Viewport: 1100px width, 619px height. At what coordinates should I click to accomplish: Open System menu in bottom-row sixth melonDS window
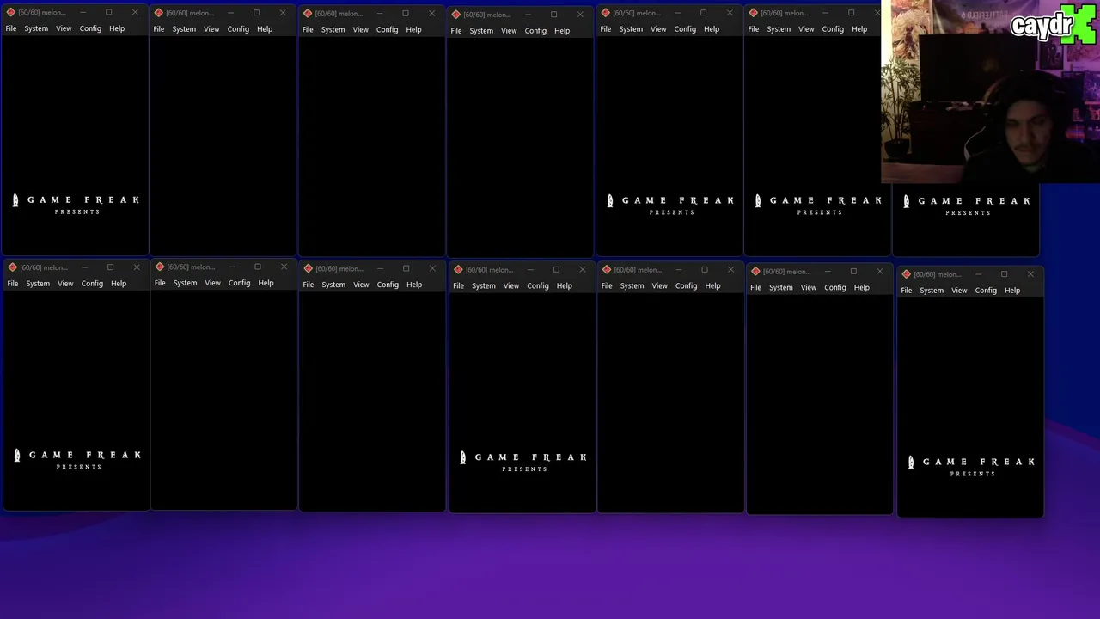pos(780,287)
